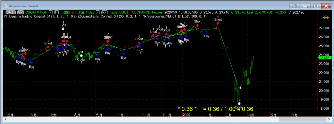Maximize the chart window
The width and height of the screenshot is (334, 124).
click(316, 6)
